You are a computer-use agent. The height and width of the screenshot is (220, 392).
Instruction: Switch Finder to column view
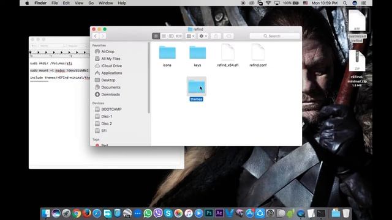coord(171,36)
